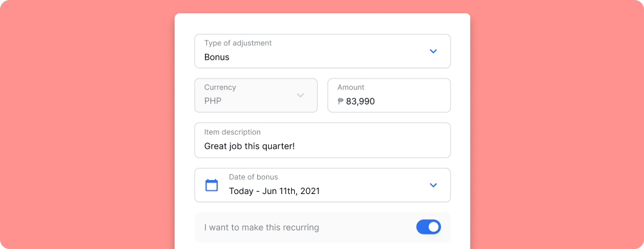The image size is (644, 249).
Task: Click the 'I want to make this recurring' label
Action: coord(261,227)
